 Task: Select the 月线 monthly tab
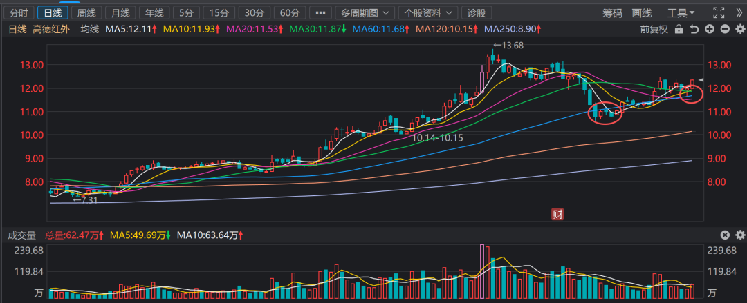tap(120, 13)
